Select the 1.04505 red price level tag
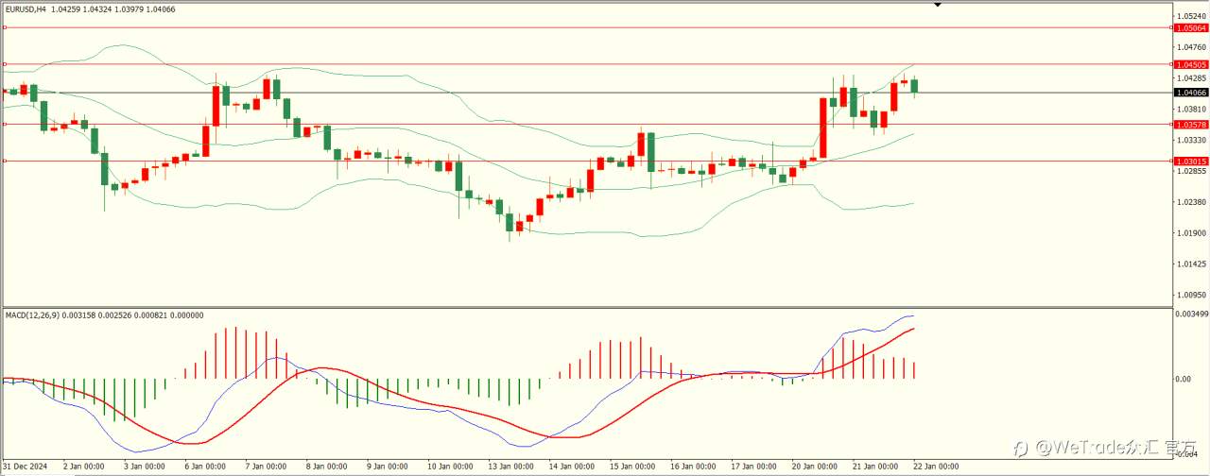Image resolution: width=1210 pixels, height=476 pixels. [x=1191, y=64]
